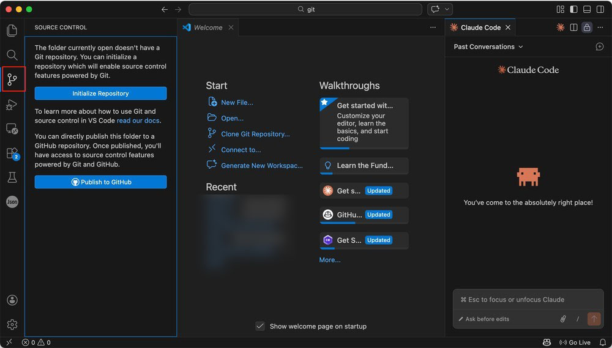
Task: Open the Explorer view in activity bar
Action: point(12,31)
